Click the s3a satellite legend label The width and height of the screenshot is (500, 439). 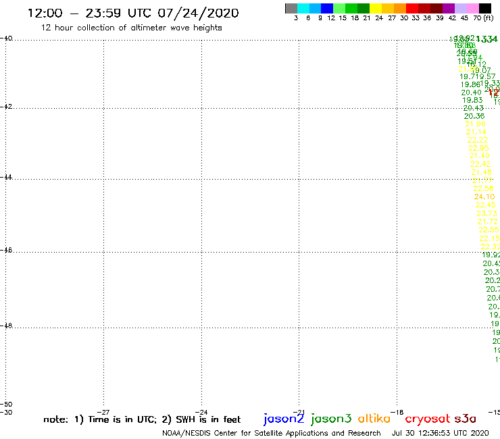coord(466,419)
